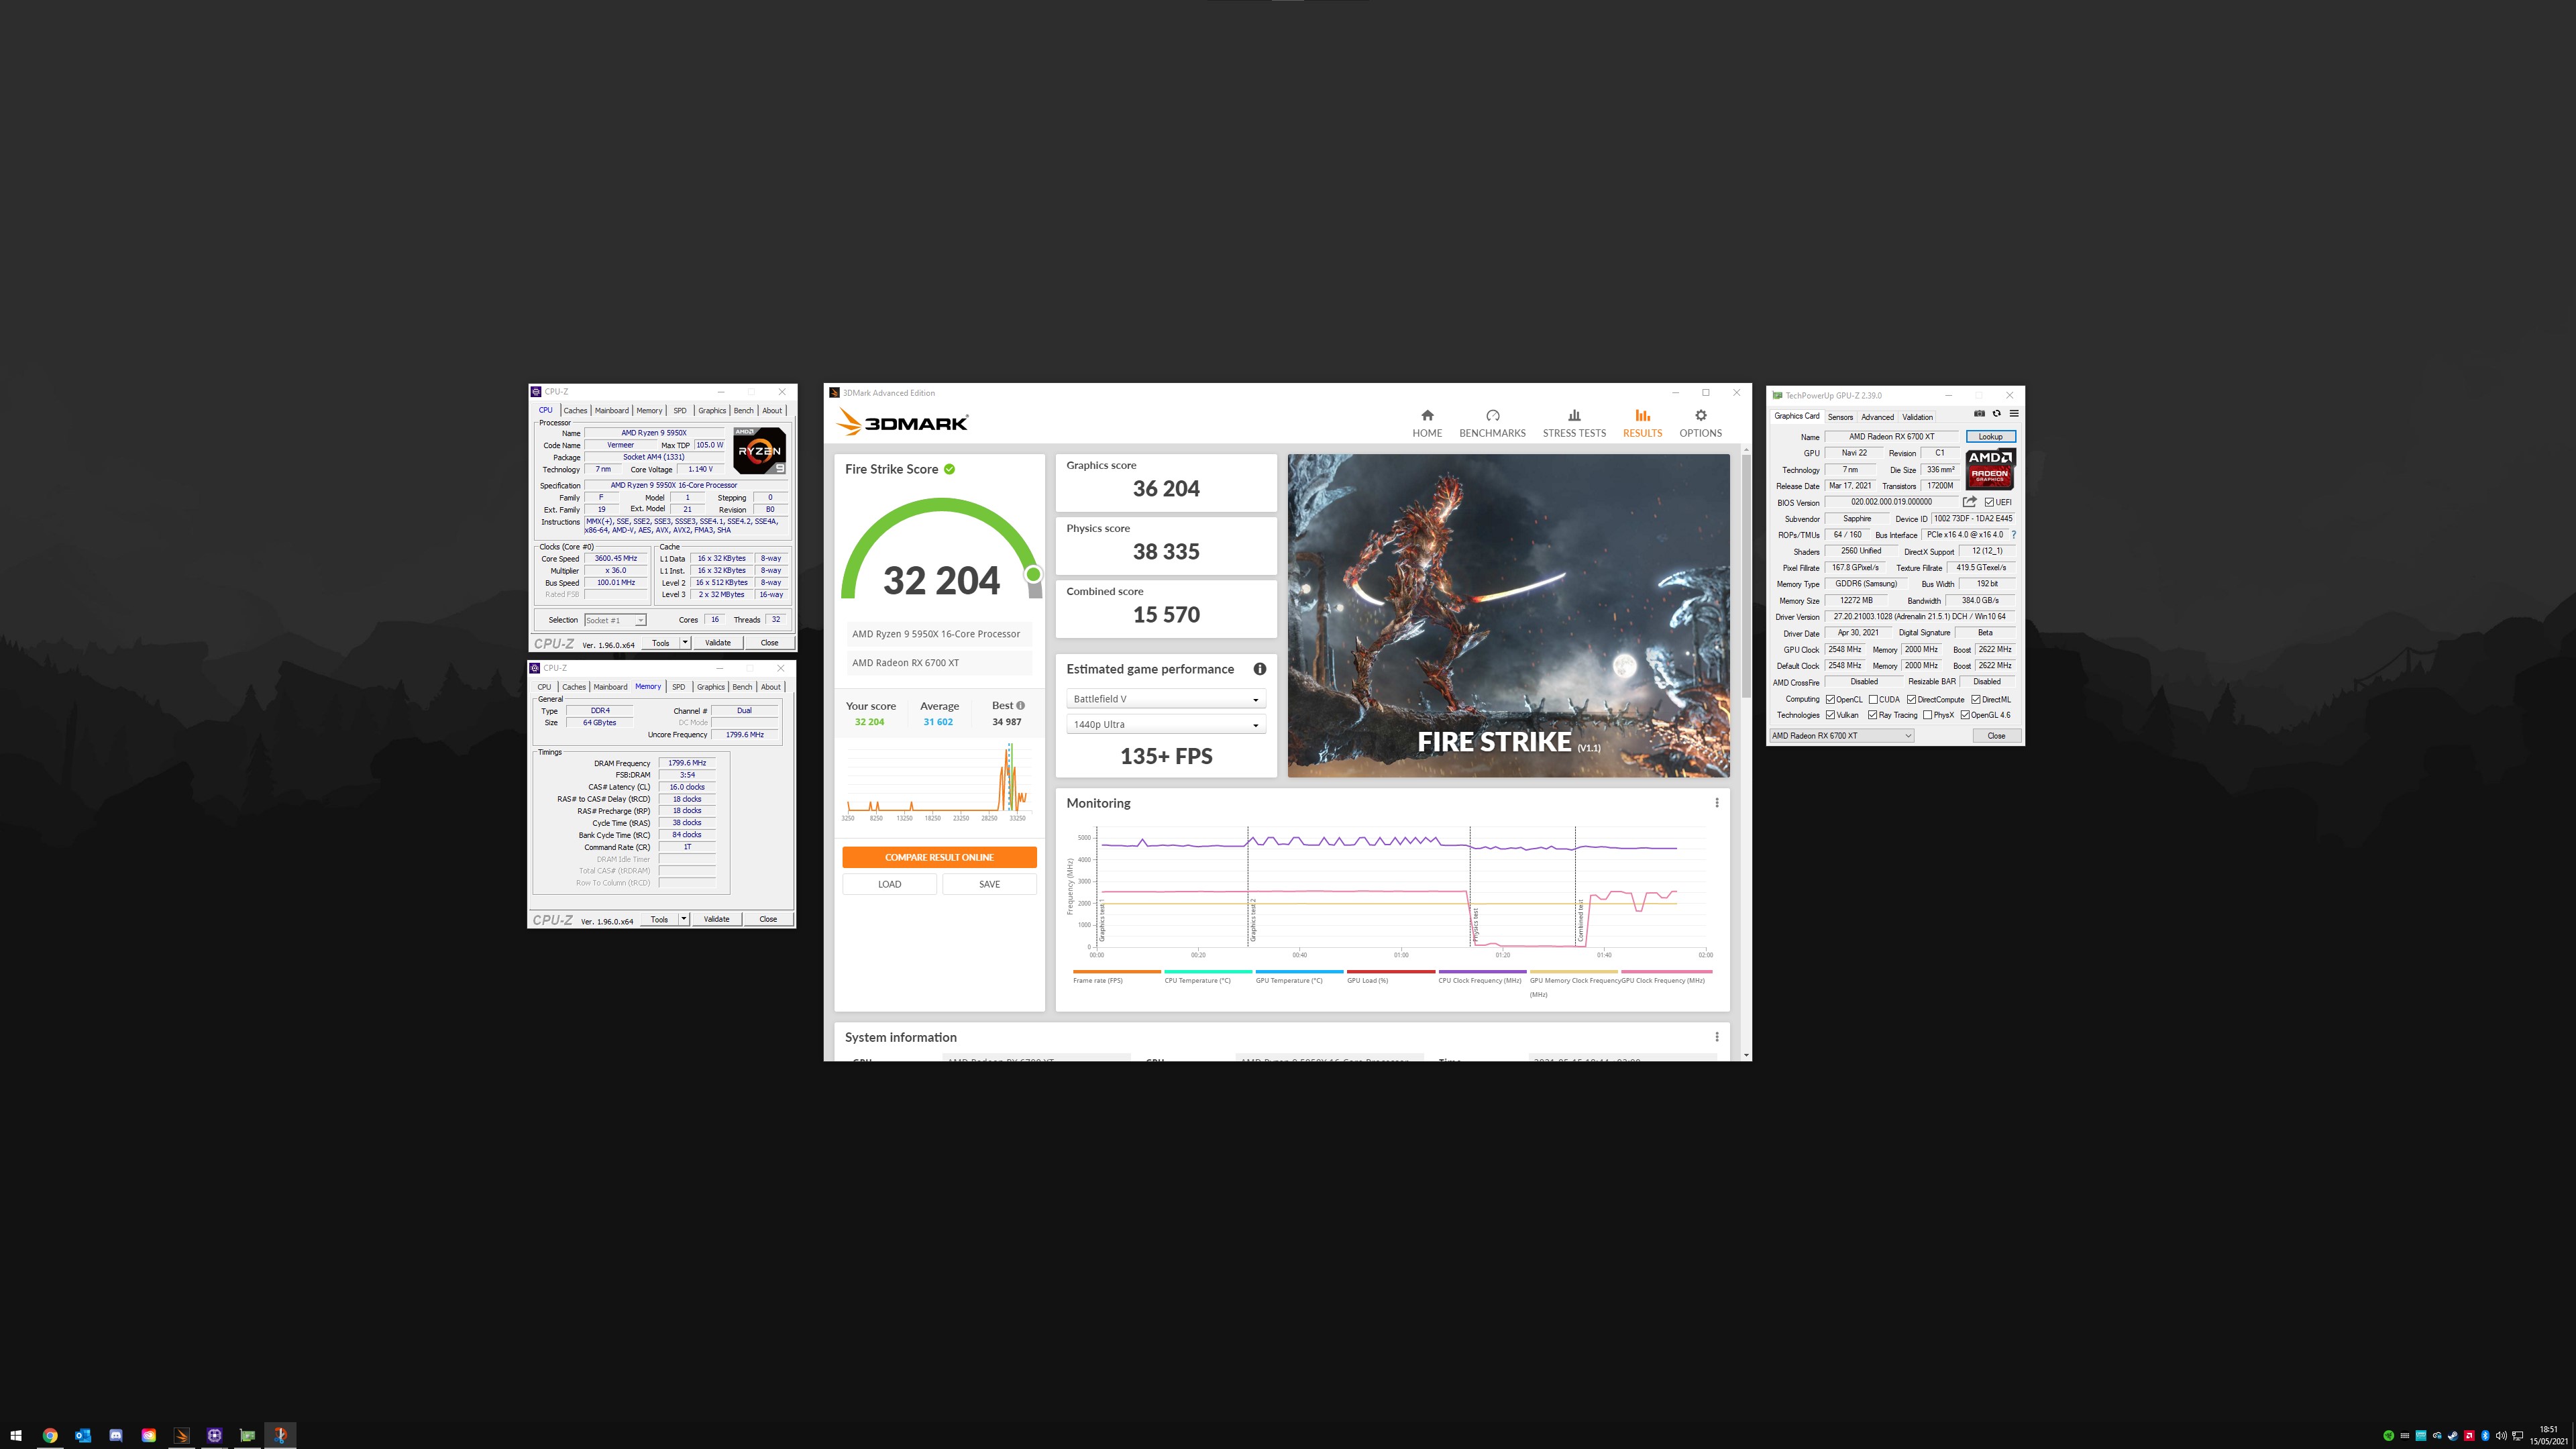
Task: Click the 3DMark vertical scrollbar
Action: coord(1746,577)
